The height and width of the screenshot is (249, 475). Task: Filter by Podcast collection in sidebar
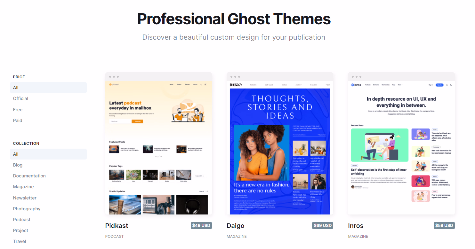[22, 220]
